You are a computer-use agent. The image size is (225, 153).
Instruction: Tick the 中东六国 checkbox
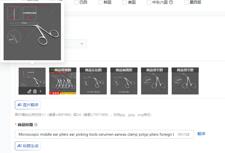coord(149,2)
